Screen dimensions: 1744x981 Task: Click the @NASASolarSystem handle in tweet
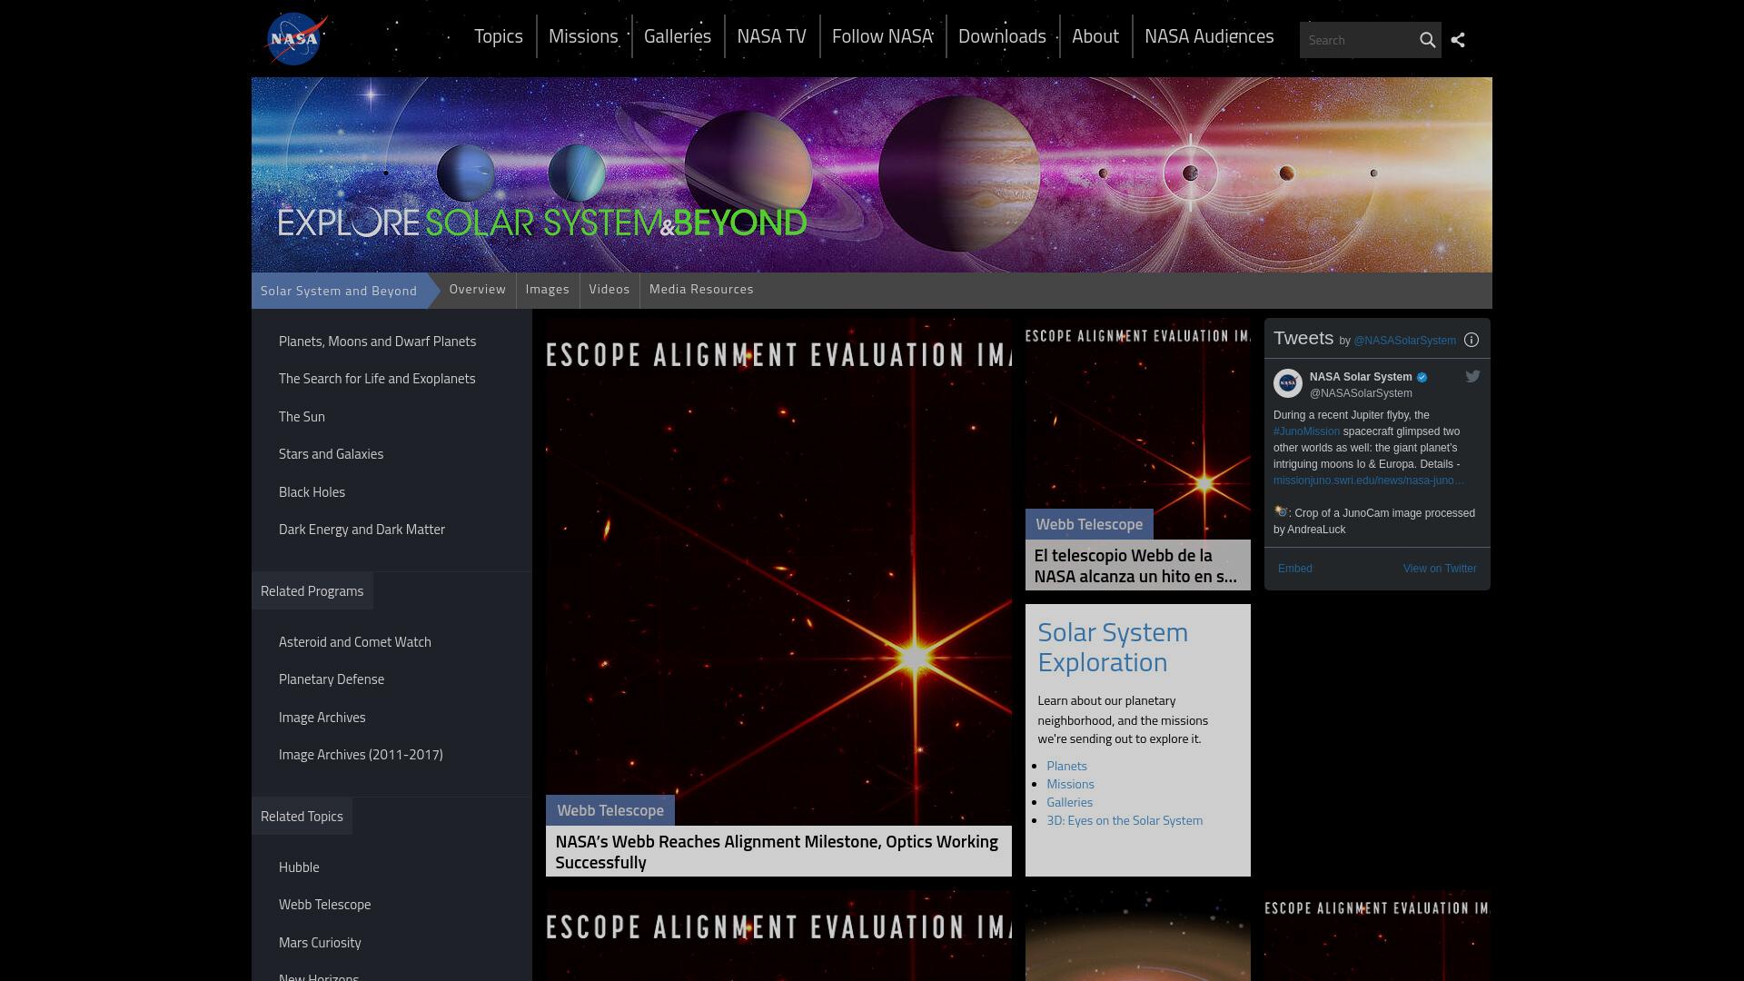point(1361,393)
